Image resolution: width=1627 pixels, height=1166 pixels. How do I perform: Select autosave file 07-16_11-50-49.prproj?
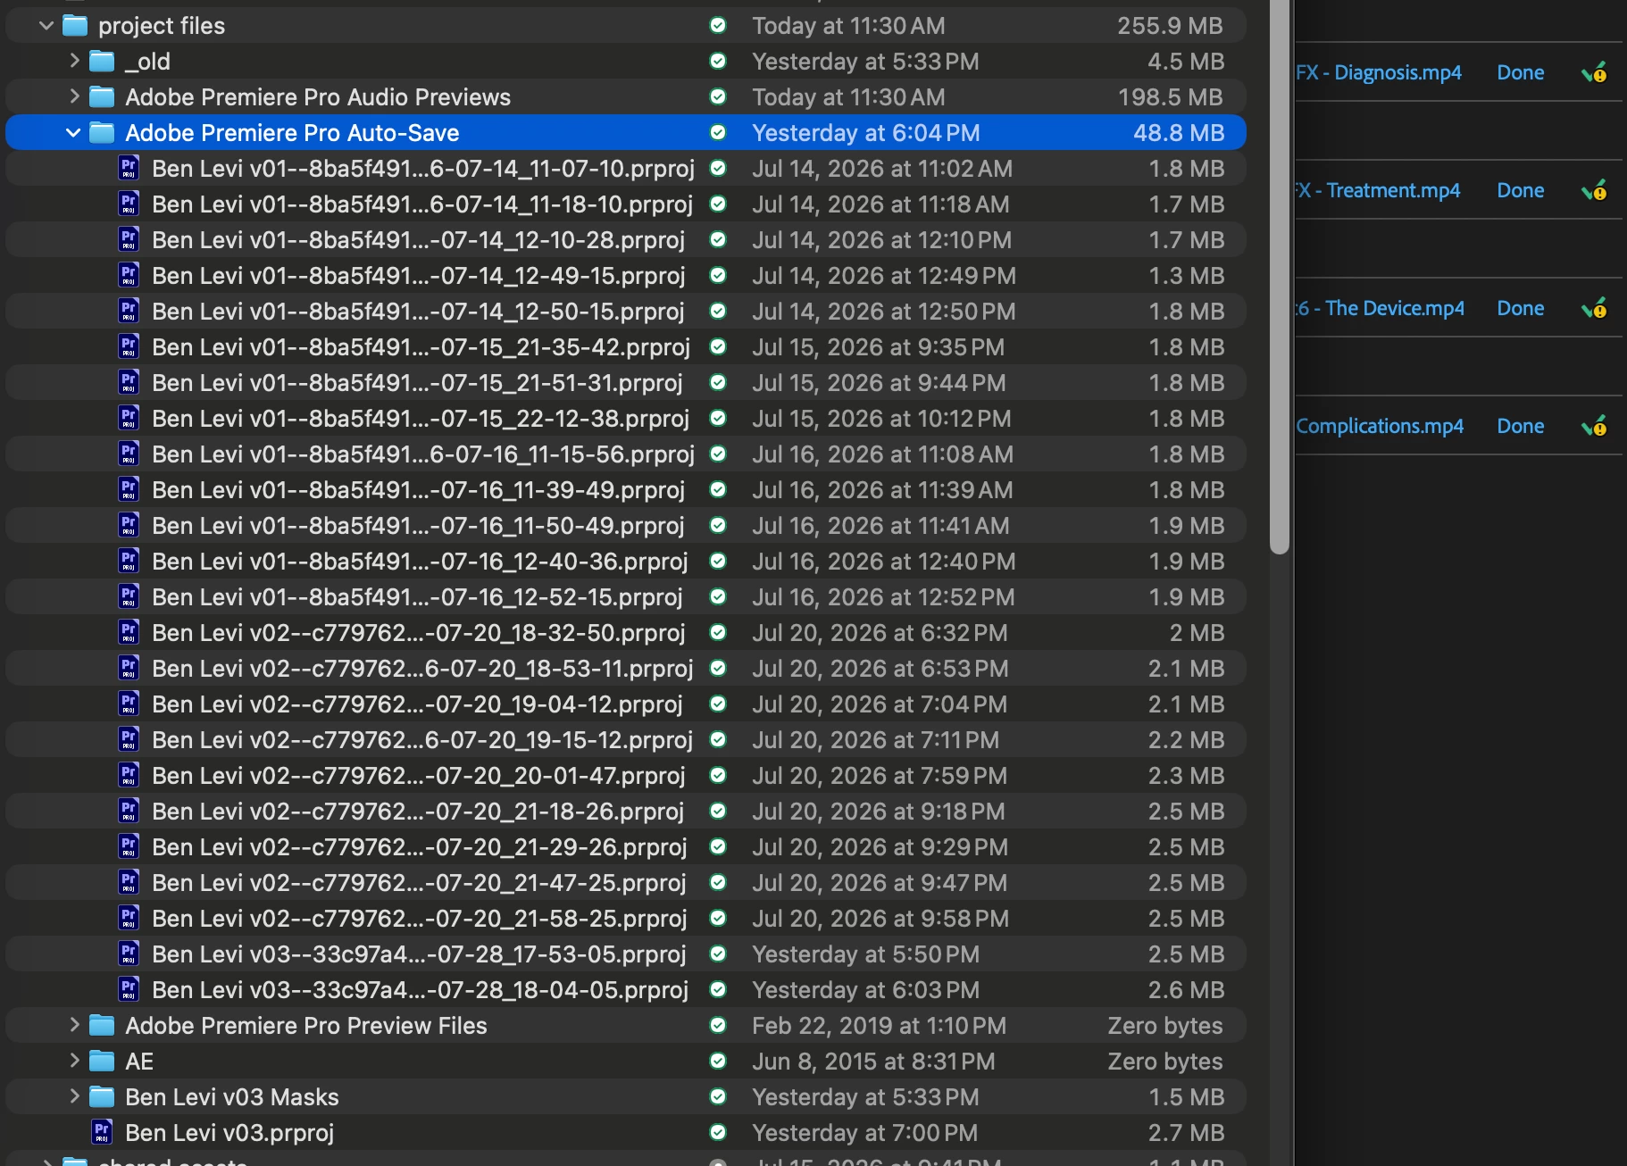click(418, 526)
